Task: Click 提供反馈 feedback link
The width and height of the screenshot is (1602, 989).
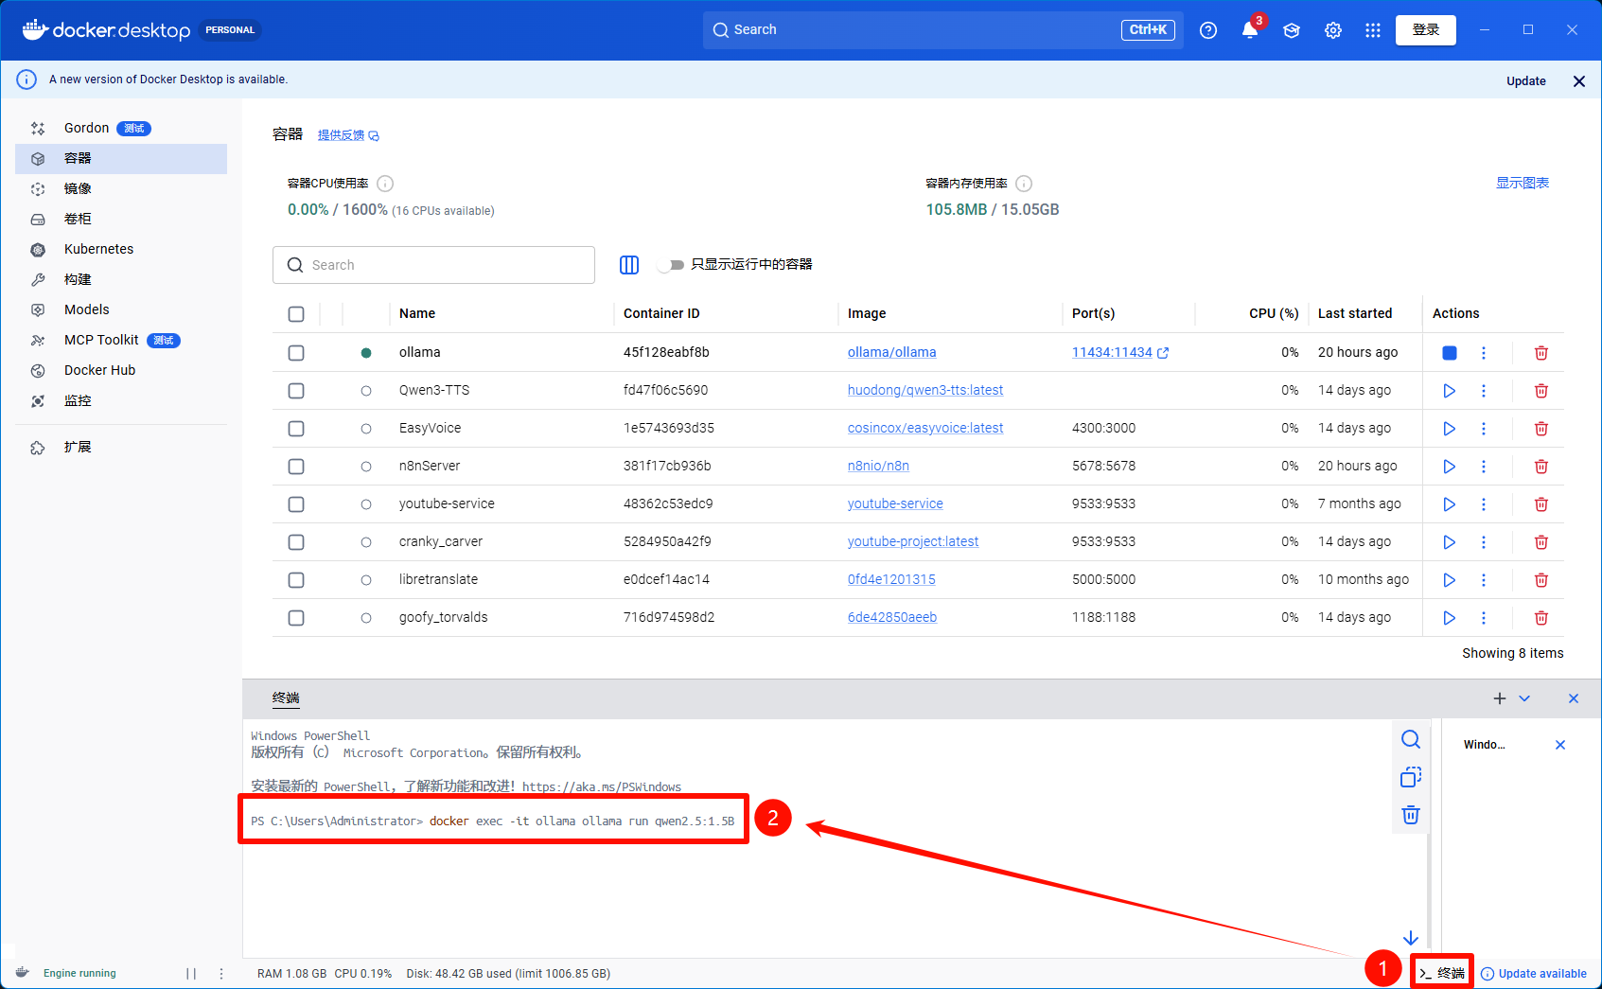Action: point(348,135)
